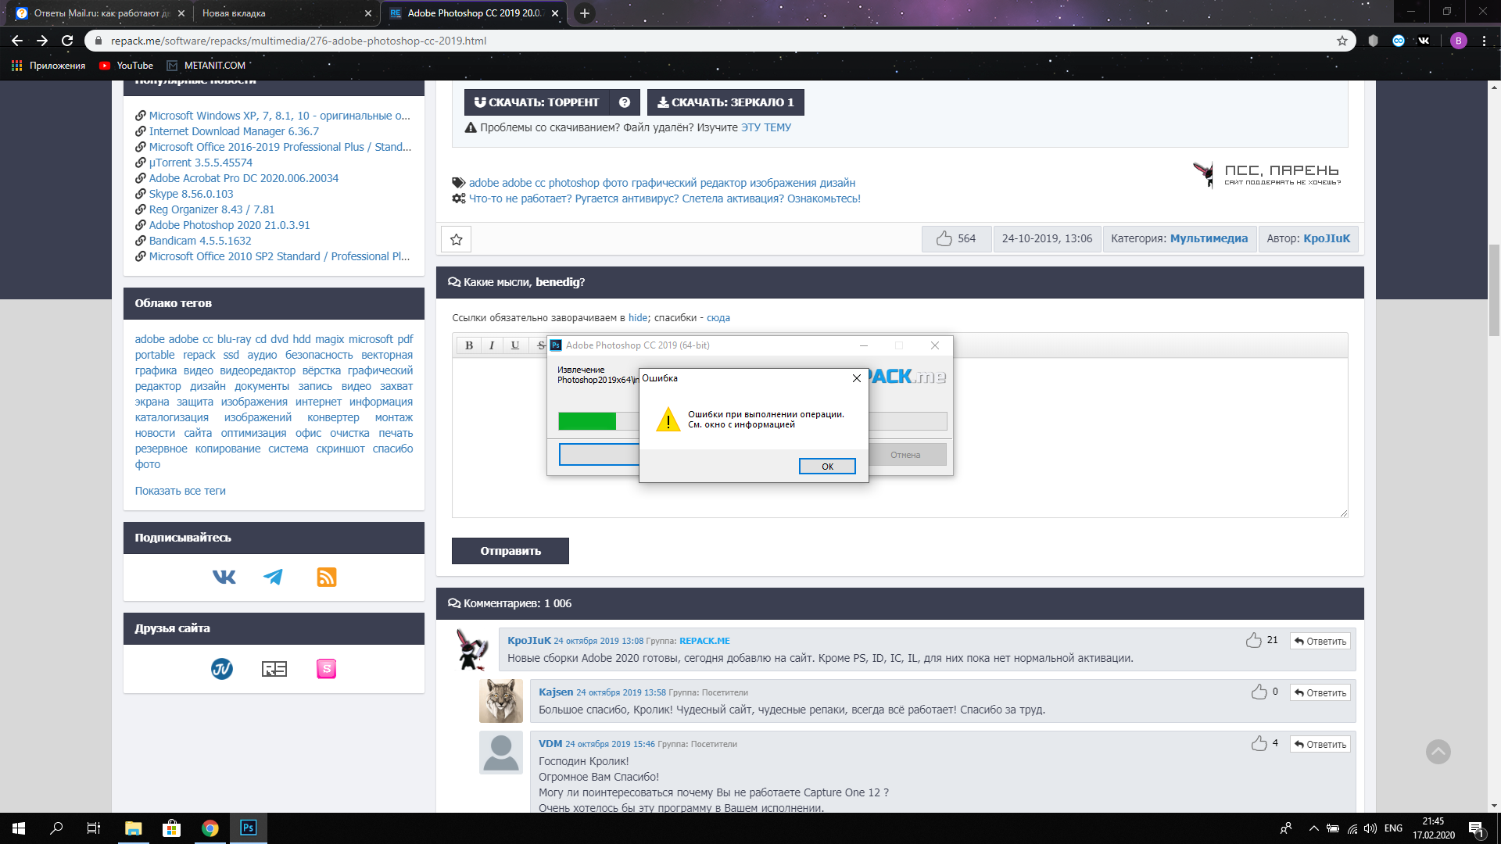Open File Explorer from the taskbar
Screen dimensions: 1501x844
pos(133,828)
